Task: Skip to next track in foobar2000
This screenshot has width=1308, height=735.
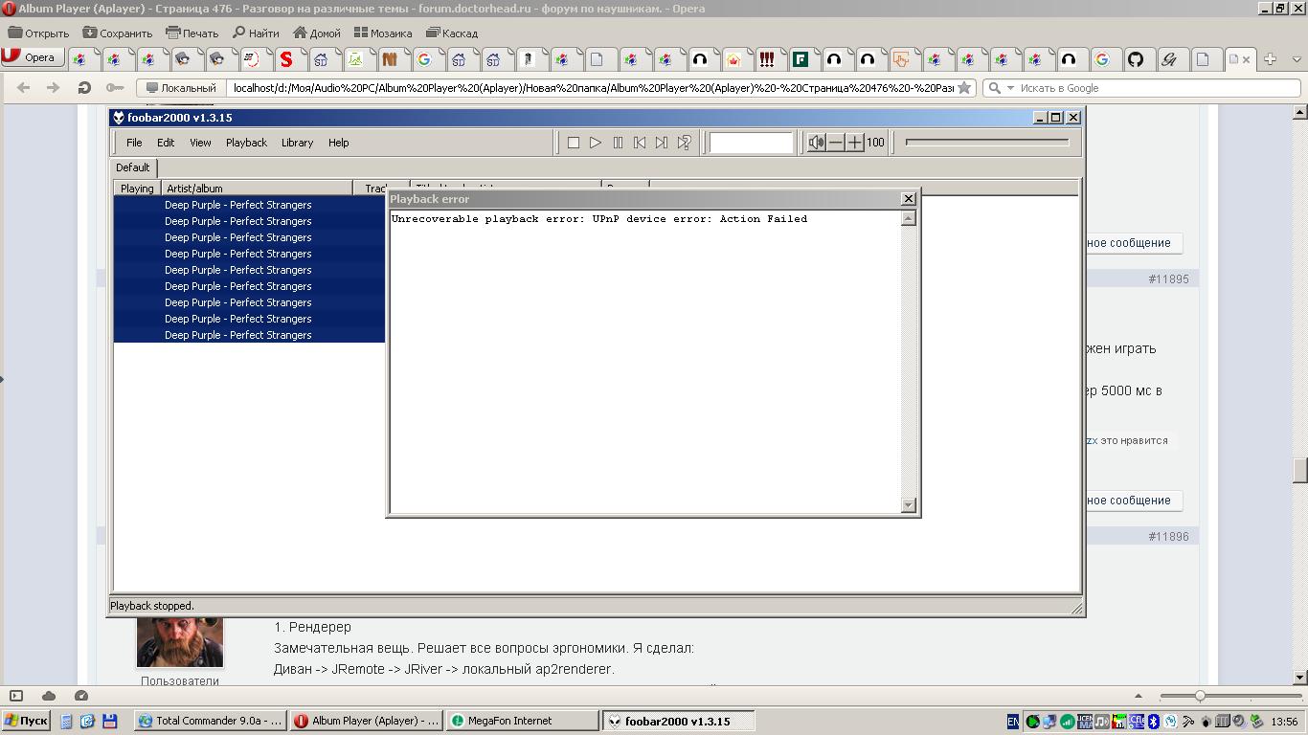Action: tap(662, 143)
